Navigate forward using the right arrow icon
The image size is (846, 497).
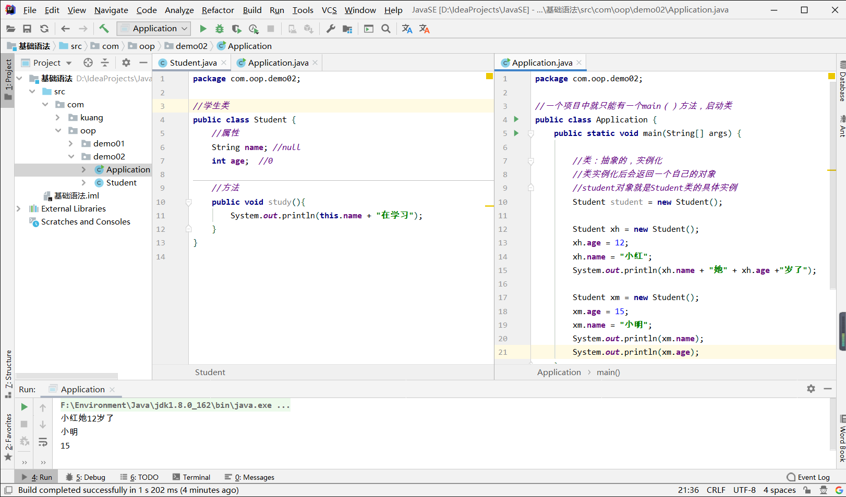pyautogui.click(x=83, y=29)
